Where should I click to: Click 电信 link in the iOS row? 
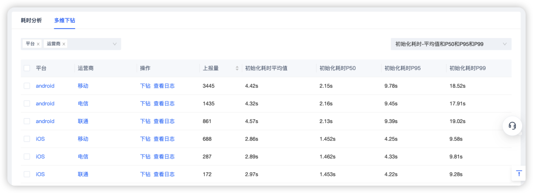[83, 157]
